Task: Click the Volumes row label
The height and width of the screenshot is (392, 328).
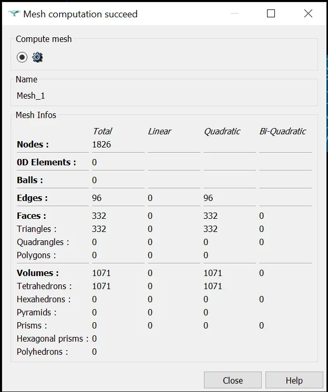Action: [x=37, y=273]
